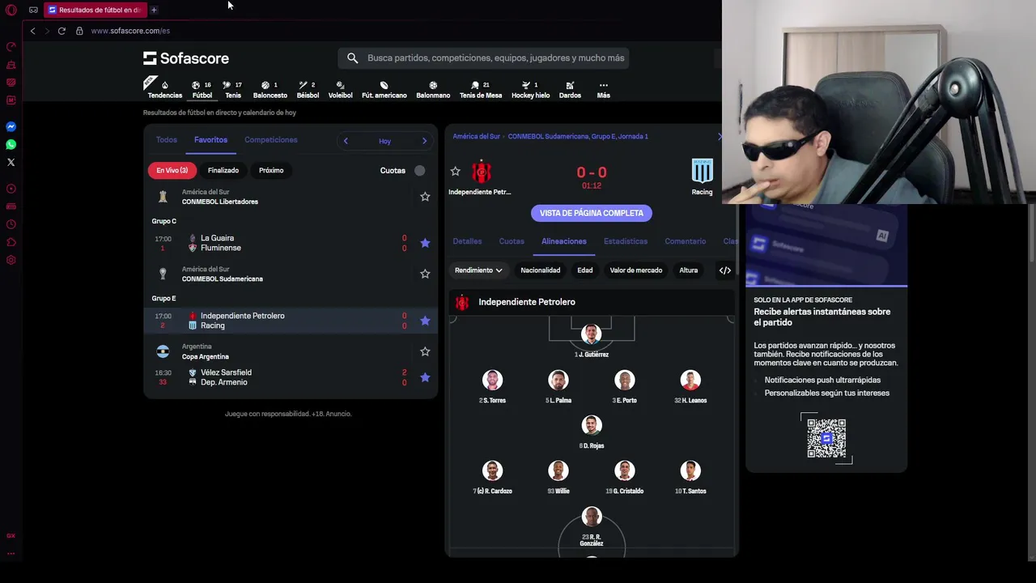Open the Hoy date picker
Screen dimensions: 1036x583
coord(384,141)
